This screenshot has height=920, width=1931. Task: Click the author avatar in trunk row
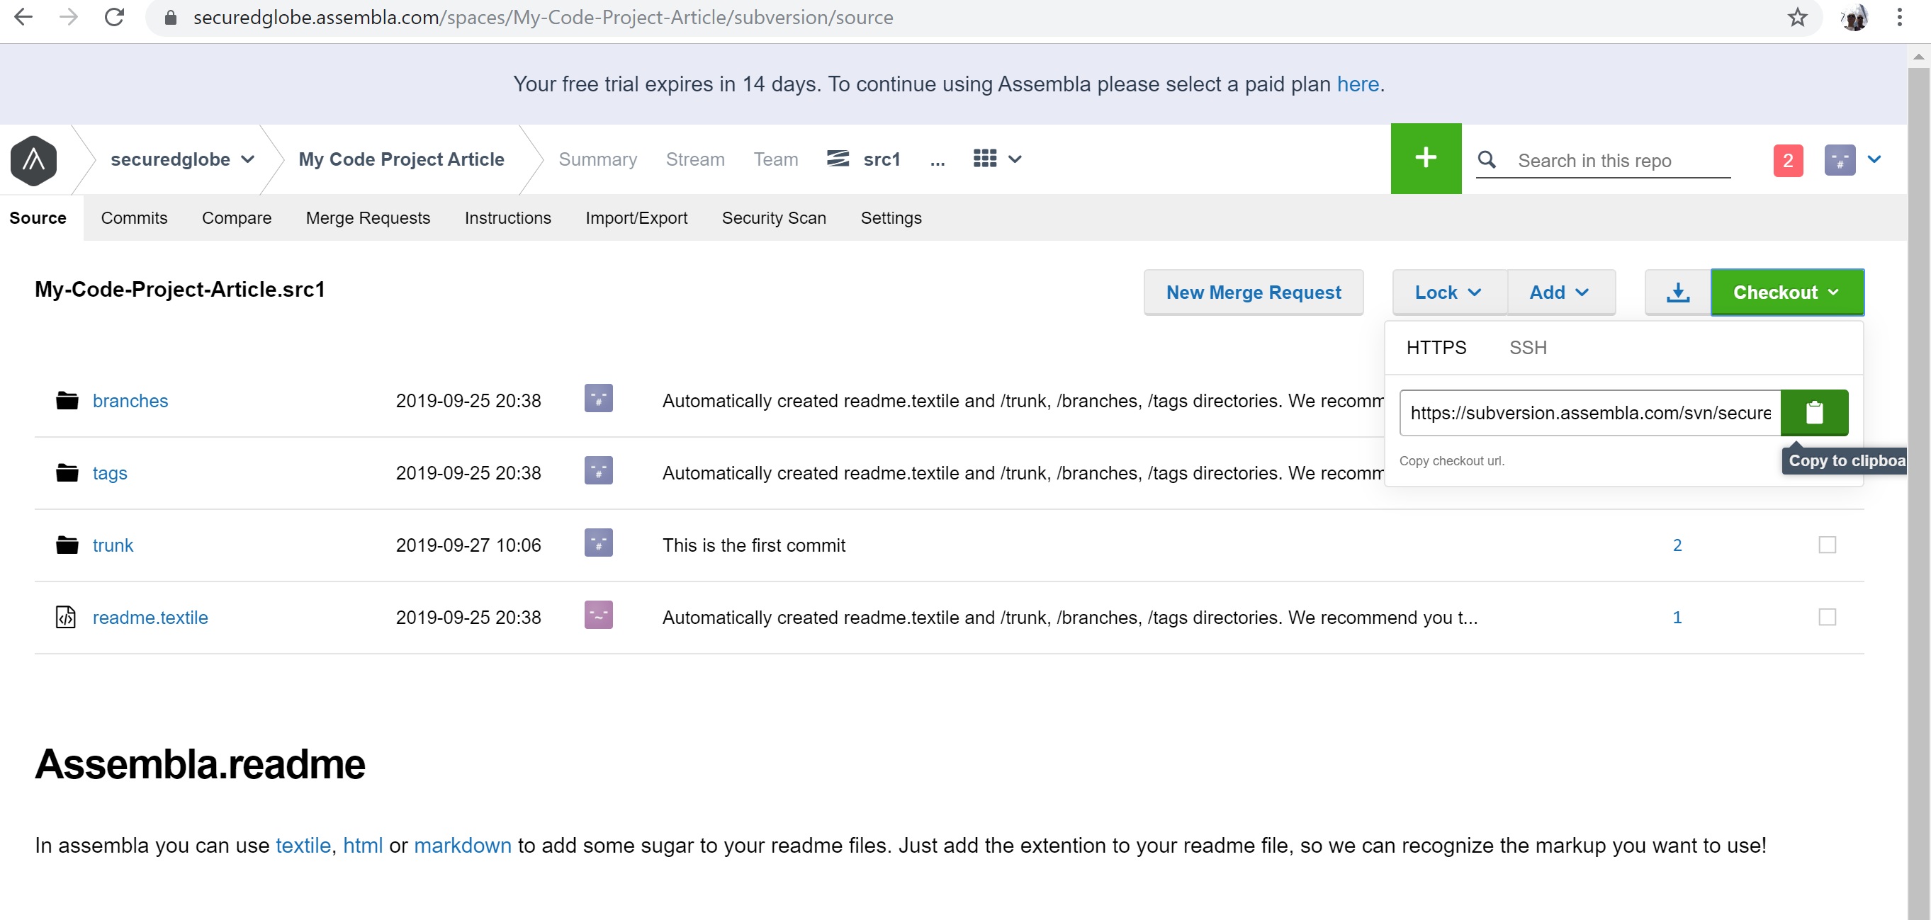pos(598,543)
